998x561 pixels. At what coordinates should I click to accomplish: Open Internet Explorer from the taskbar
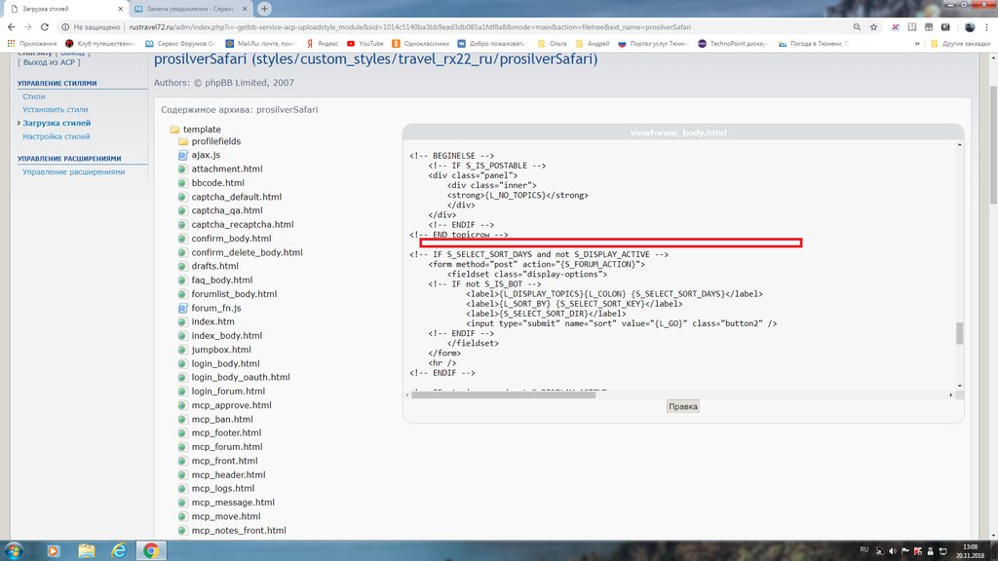(x=118, y=550)
